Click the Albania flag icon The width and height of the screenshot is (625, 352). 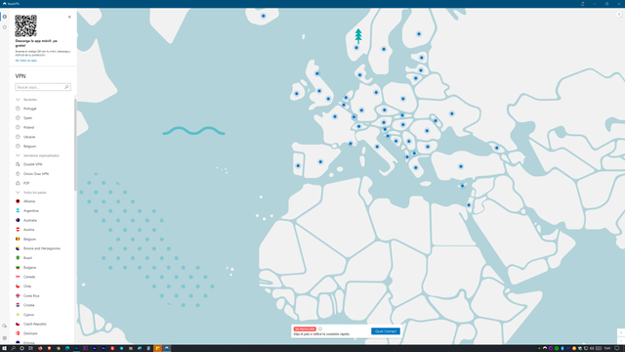click(x=18, y=201)
